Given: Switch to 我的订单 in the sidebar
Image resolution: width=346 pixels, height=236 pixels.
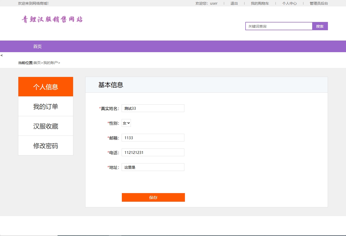Looking at the screenshot, I should click(45, 106).
